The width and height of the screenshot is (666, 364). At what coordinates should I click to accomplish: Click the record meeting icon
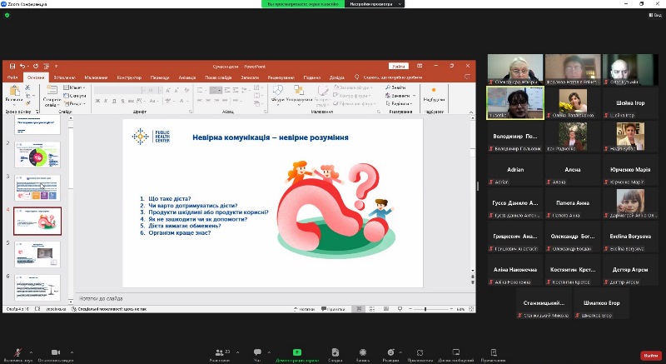point(361,352)
